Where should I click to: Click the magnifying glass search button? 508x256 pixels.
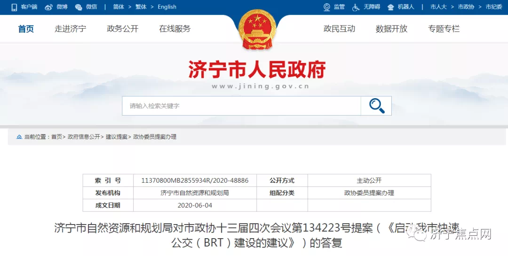point(376,106)
